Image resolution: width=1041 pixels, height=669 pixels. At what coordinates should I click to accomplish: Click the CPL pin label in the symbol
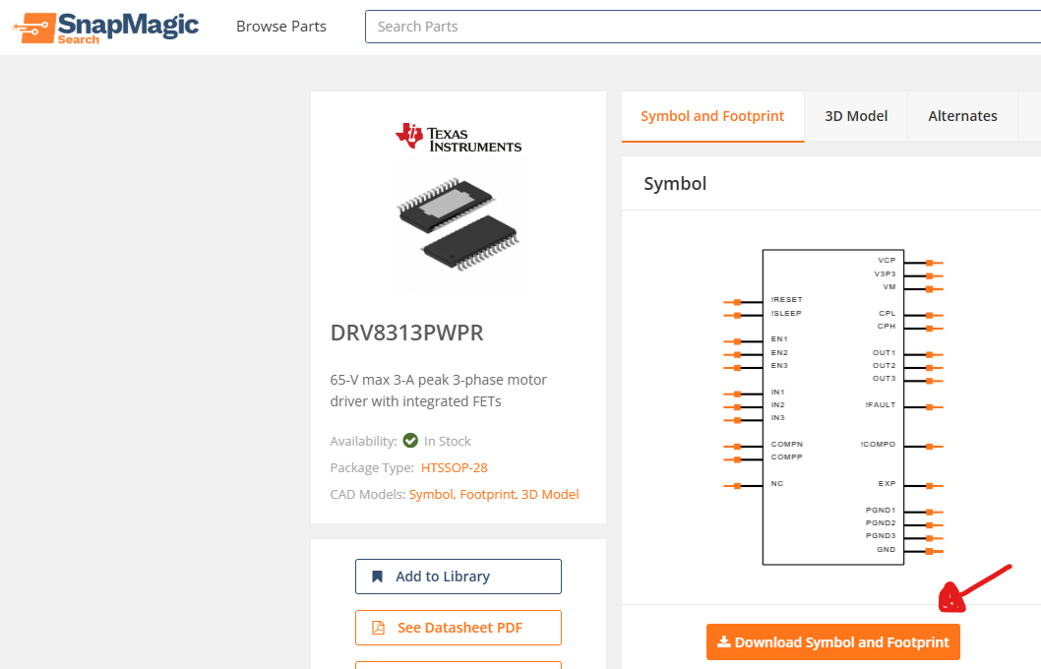pyautogui.click(x=888, y=313)
